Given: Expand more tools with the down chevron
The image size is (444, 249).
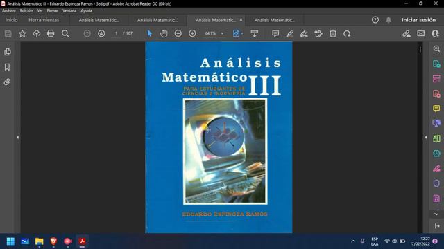Looking at the screenshot, I should pyautogui.click(x=436, y=214).
